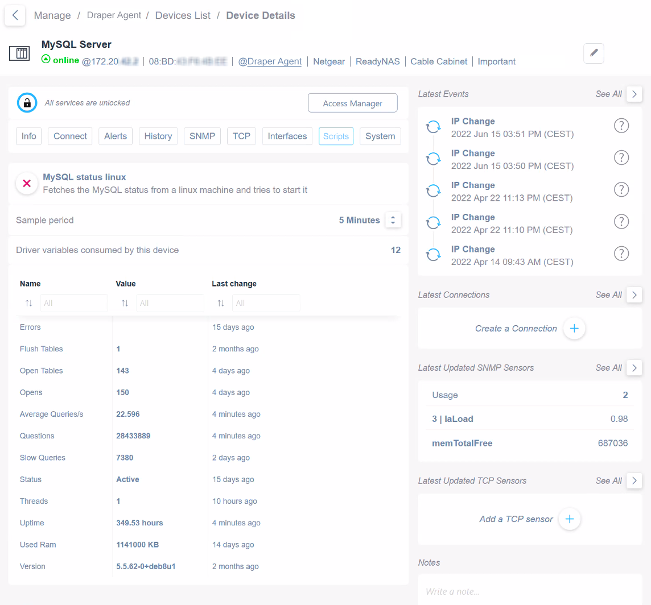The image size is (651, 605).
Task: Focus the Name filter input
Action: (x=75, y=303)
